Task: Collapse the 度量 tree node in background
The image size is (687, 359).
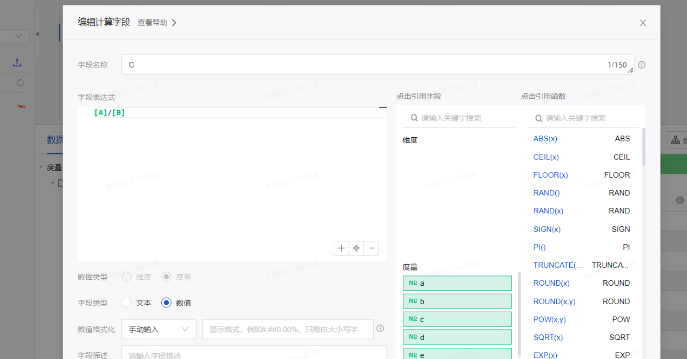Action: (x=41, y=167)
